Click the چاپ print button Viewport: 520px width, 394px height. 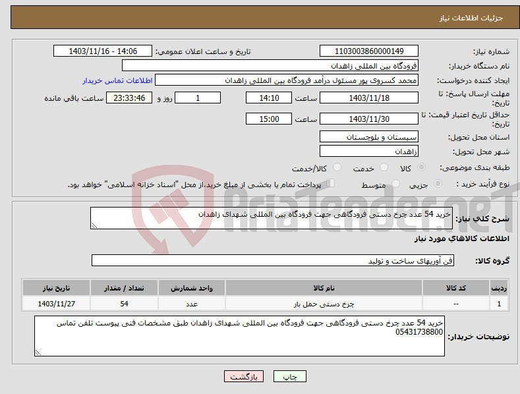[x=290, y=376]
